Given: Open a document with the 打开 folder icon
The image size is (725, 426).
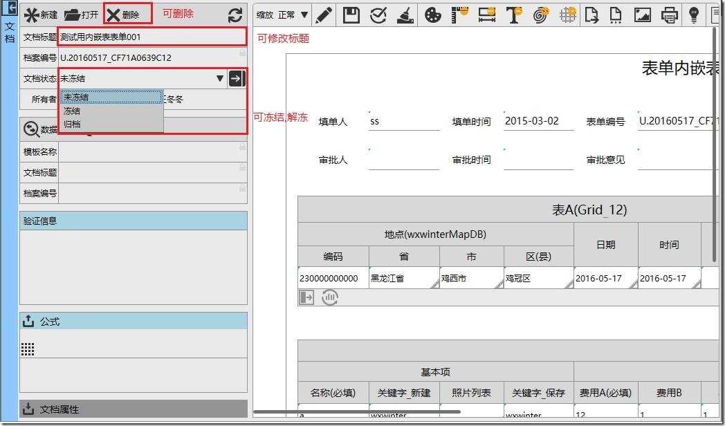Looking at the screenshot, I should click(x=72, y=15).
